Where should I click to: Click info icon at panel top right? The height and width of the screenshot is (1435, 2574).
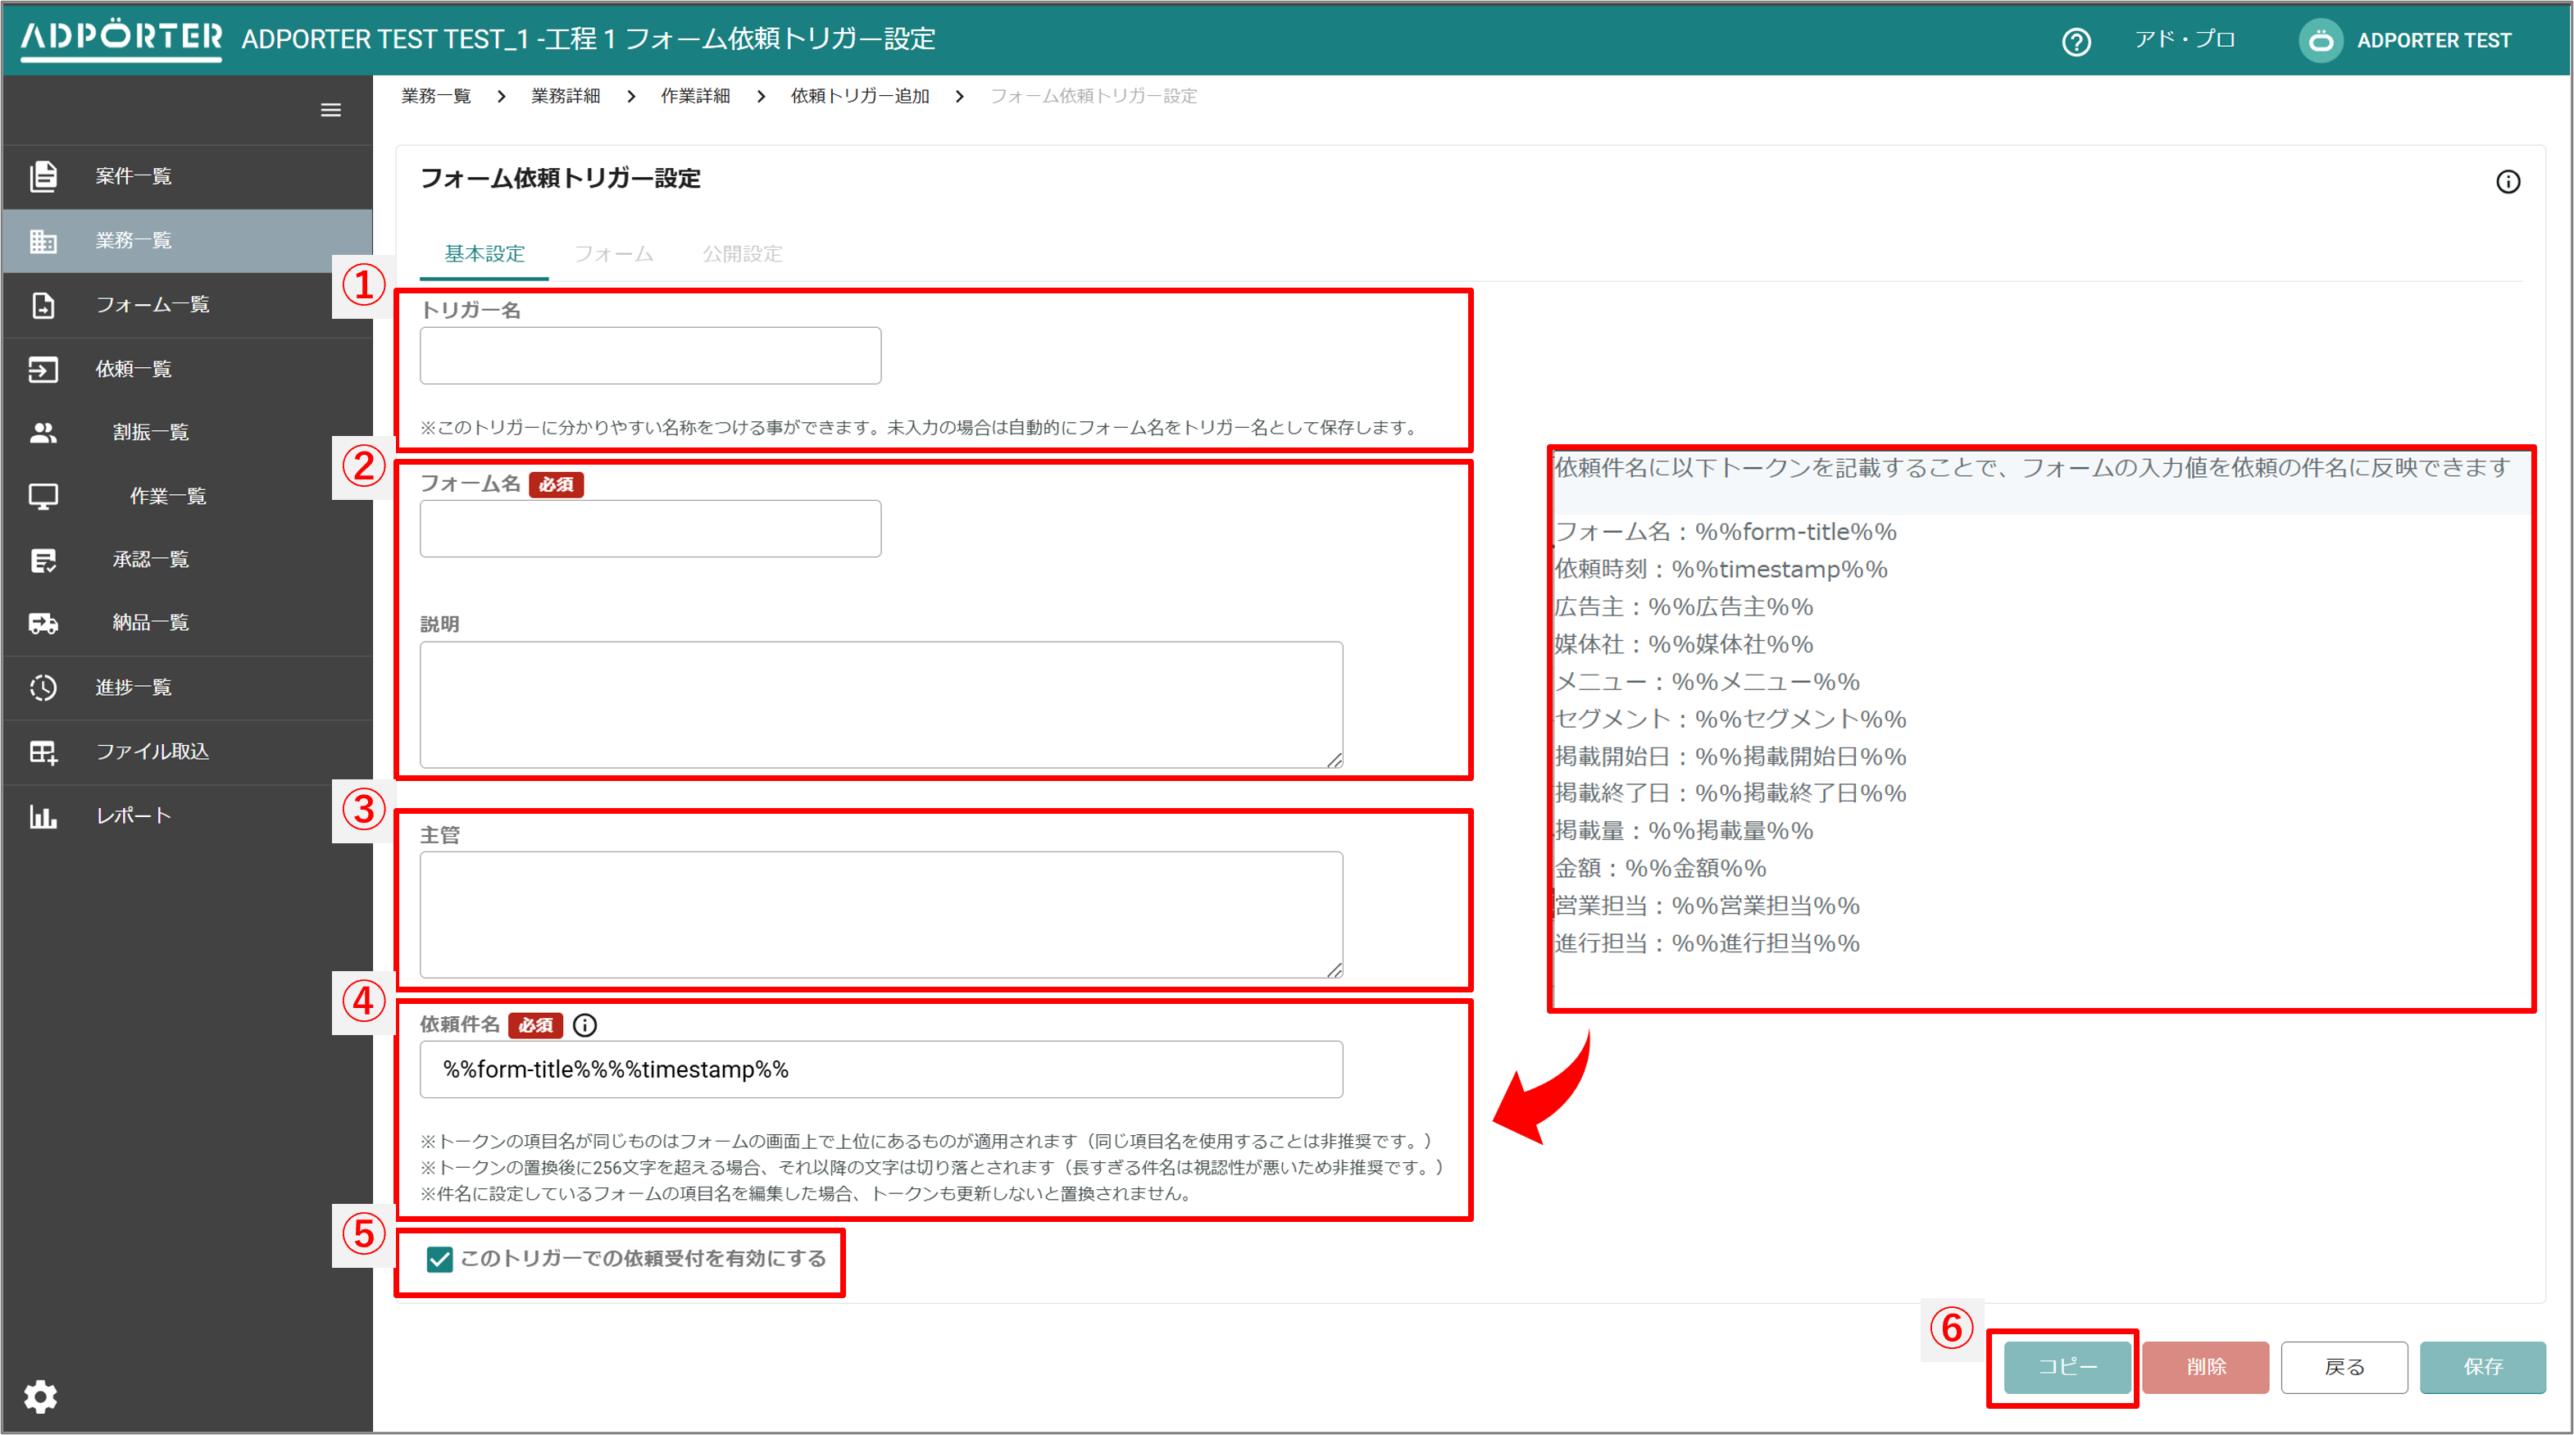point(2507,182)
